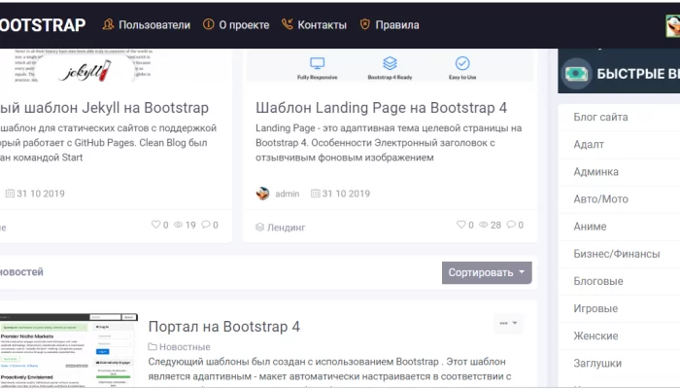Click the money icon in Быстрые banner
The width and height of the screenshot is (680, 389).
pyautogui.click(x=576, y=73)
